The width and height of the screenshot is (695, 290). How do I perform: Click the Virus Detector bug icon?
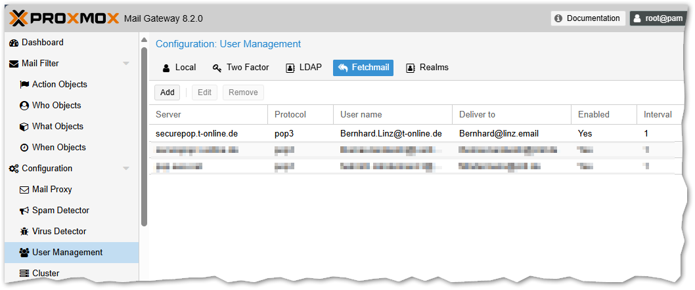click(x=24, y=232)
